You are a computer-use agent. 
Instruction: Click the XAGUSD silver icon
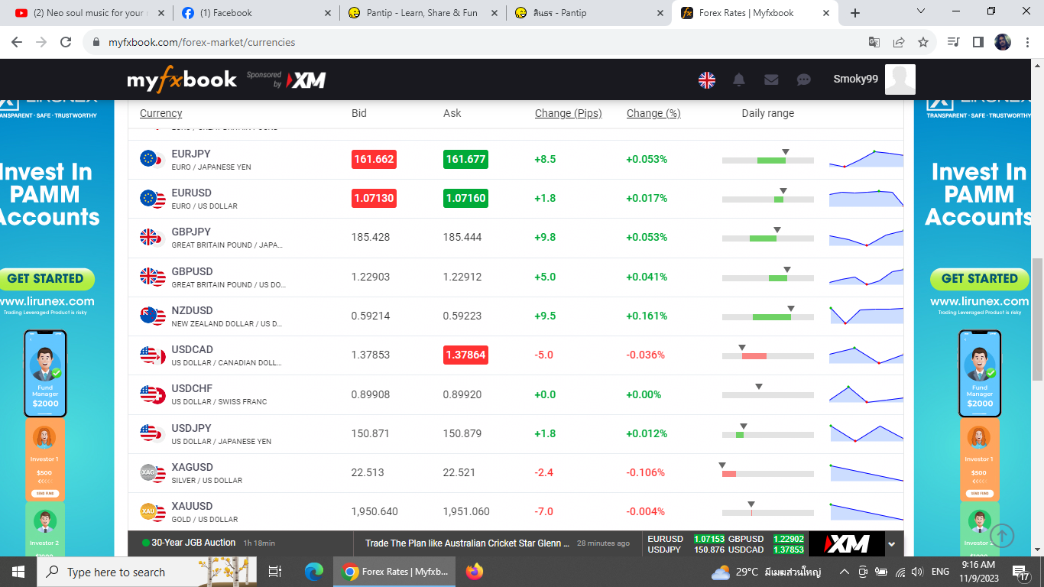151,472
